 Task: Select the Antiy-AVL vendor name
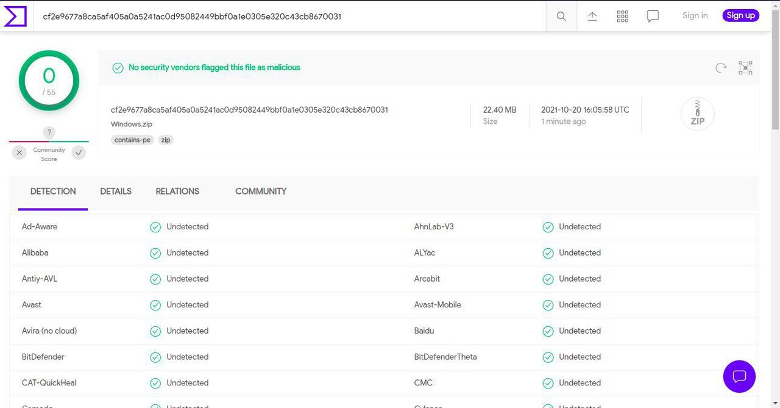pos(40,279)
